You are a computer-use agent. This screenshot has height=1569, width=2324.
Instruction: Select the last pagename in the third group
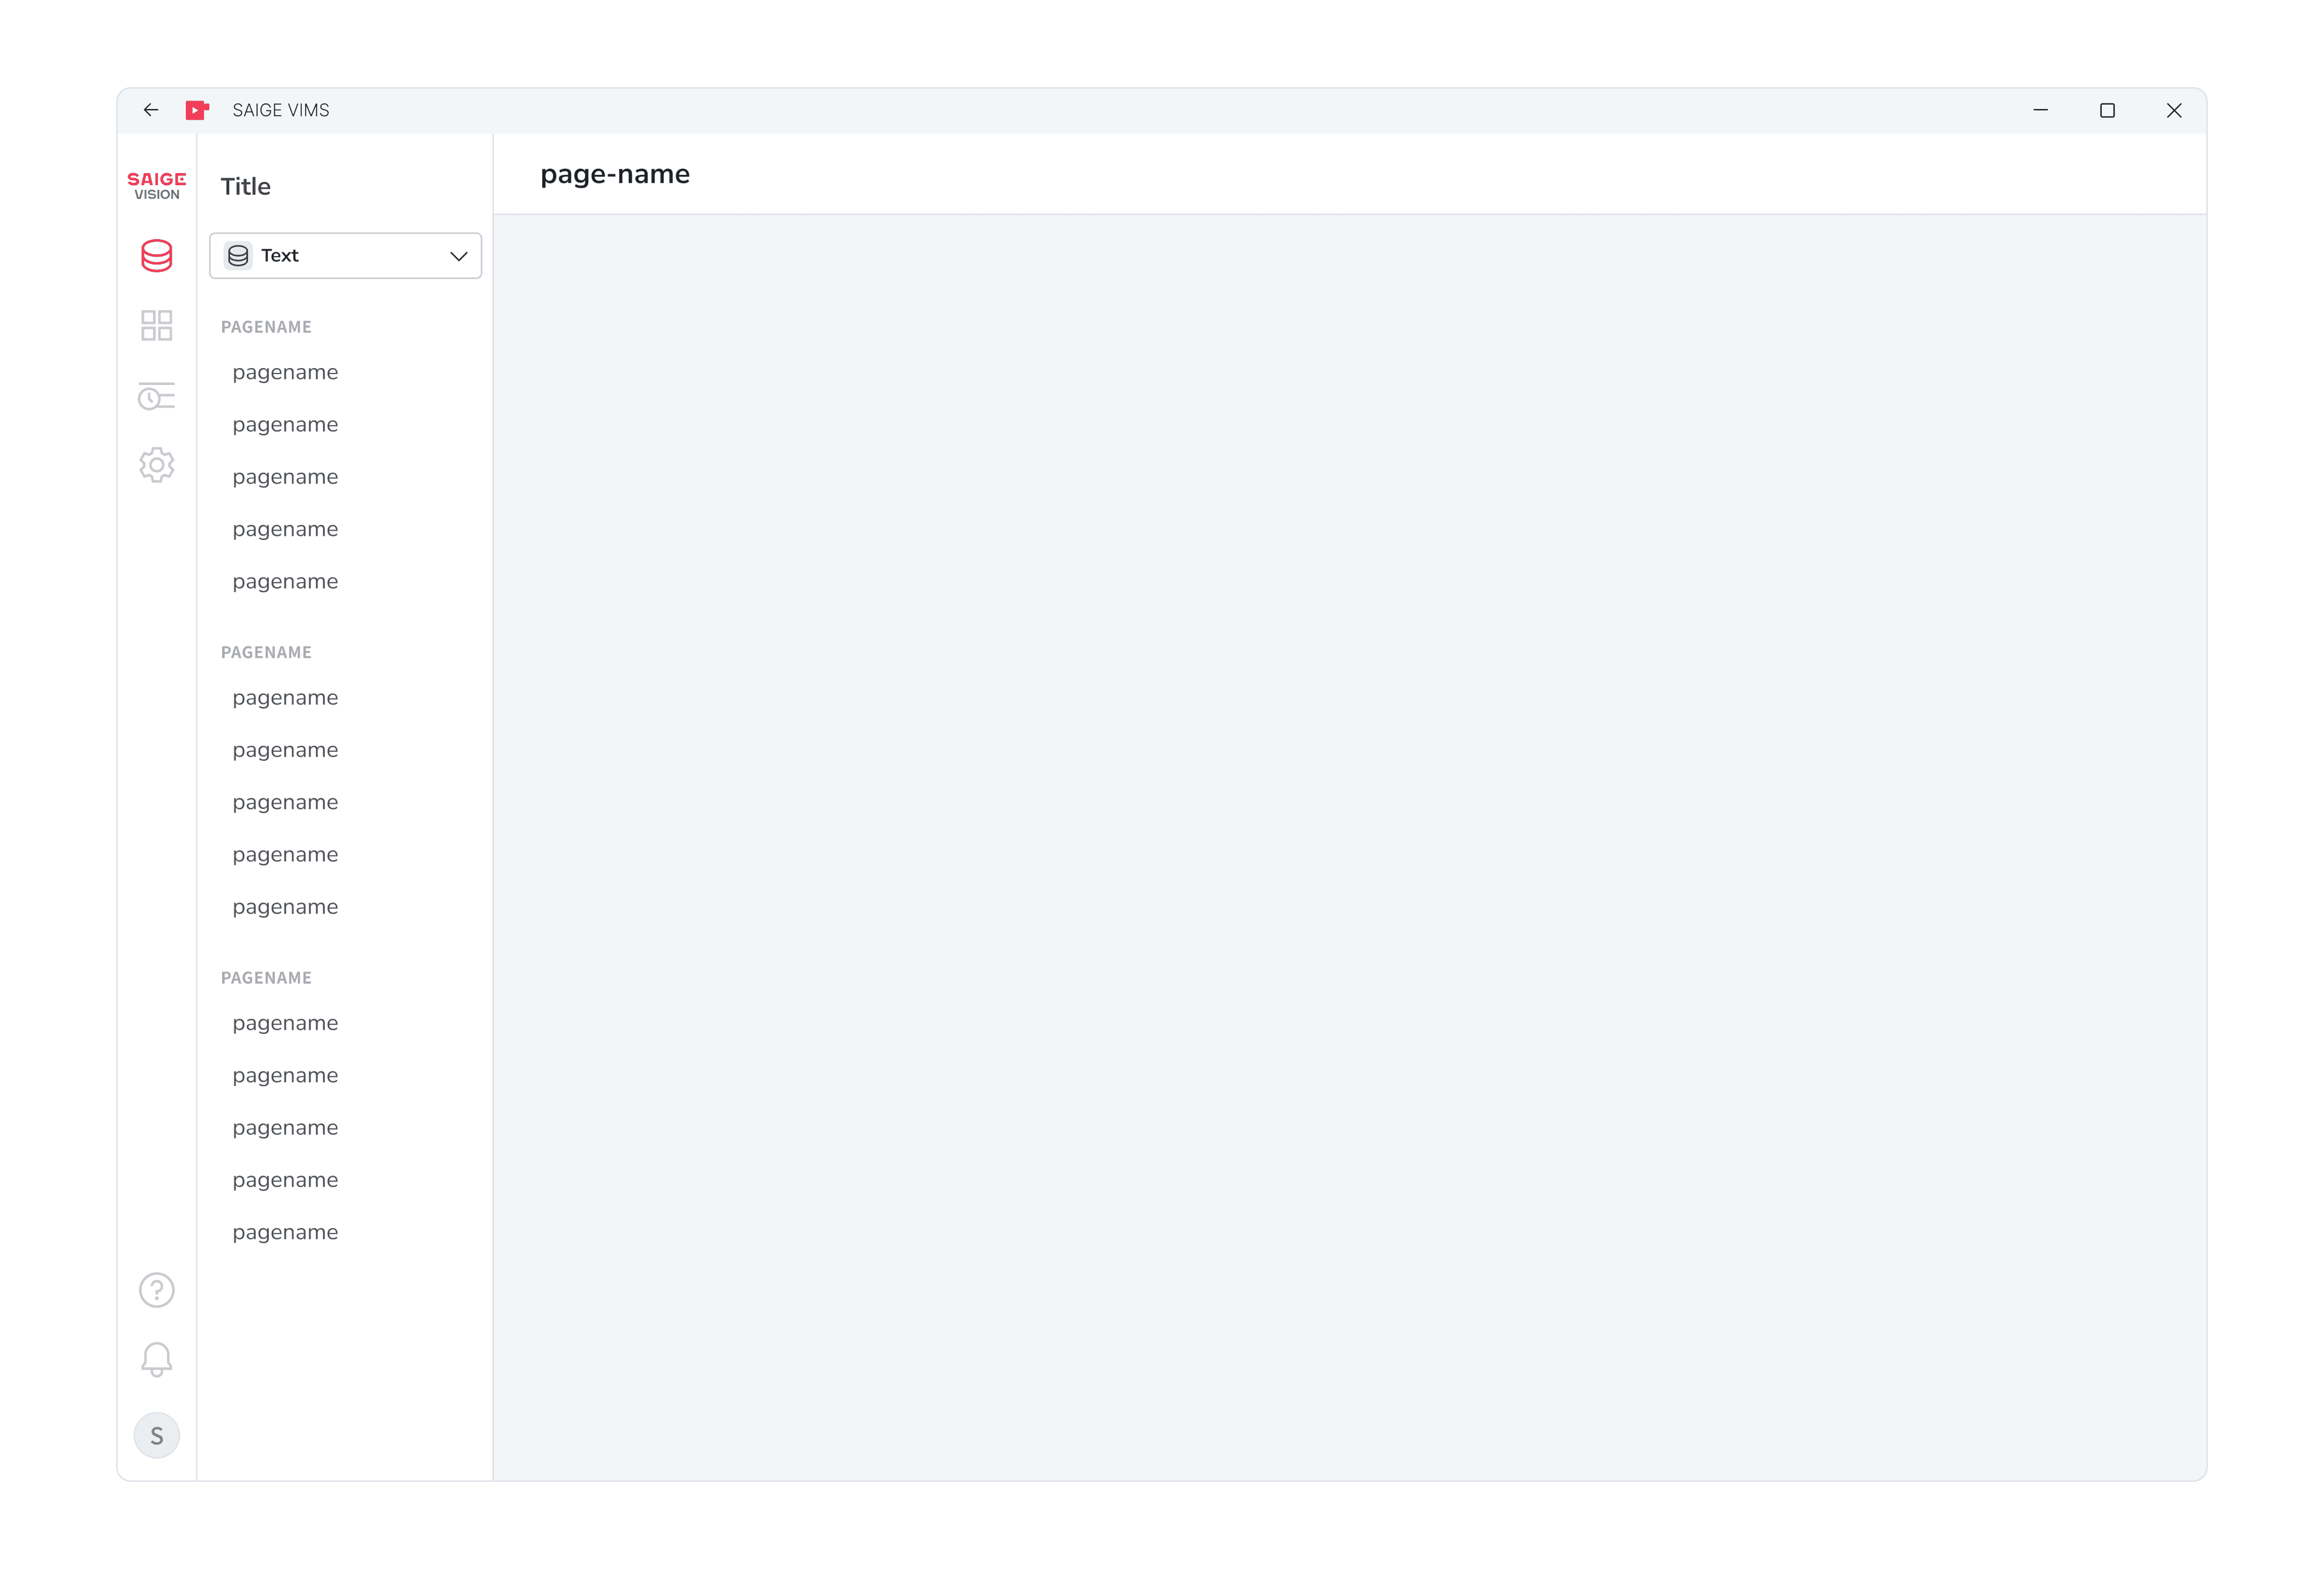tap(285, 1233)
